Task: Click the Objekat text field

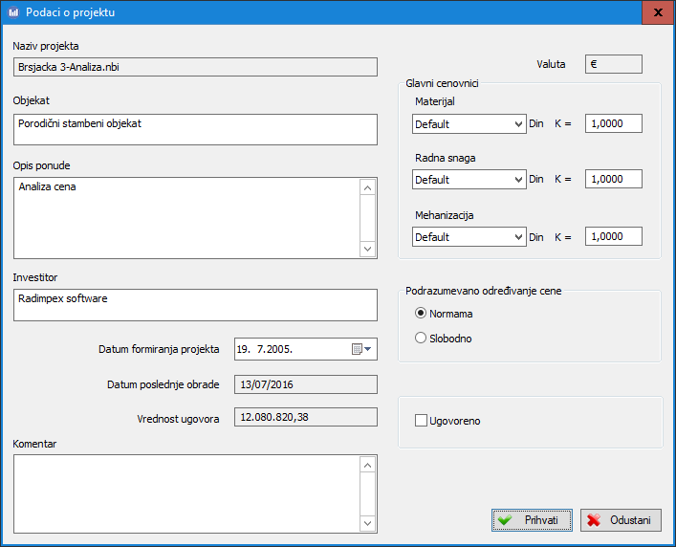Action: tap(195, 129)
